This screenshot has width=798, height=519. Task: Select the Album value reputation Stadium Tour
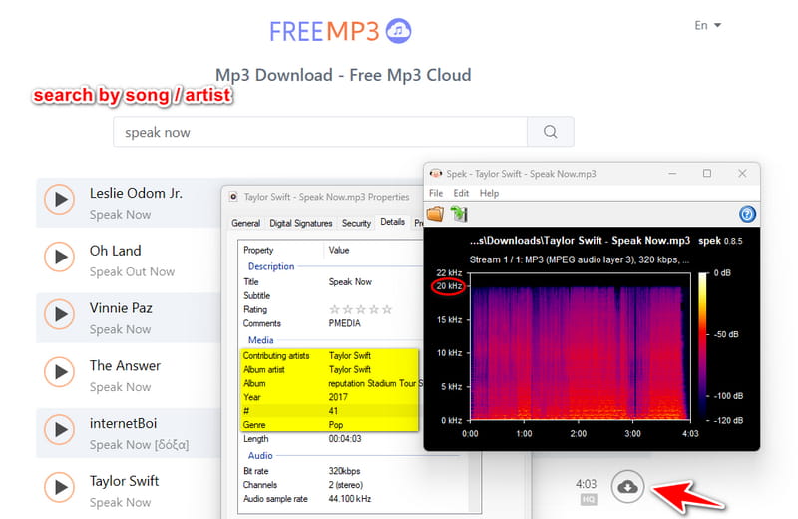point(376,383)
